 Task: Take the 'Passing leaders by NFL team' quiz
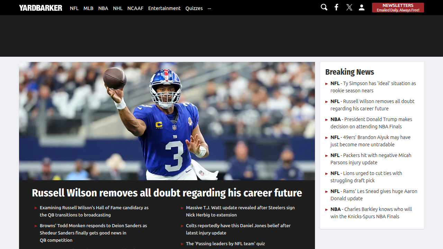click(x=225, y=243)
